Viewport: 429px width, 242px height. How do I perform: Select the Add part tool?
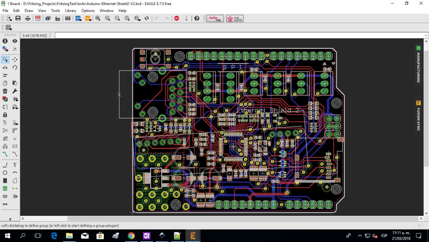pyautogui.click(x=5, y=99)
